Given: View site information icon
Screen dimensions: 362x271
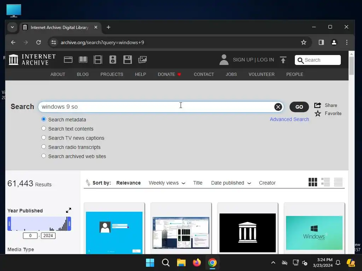Looking at the screenshot, I should coord(54,42).
